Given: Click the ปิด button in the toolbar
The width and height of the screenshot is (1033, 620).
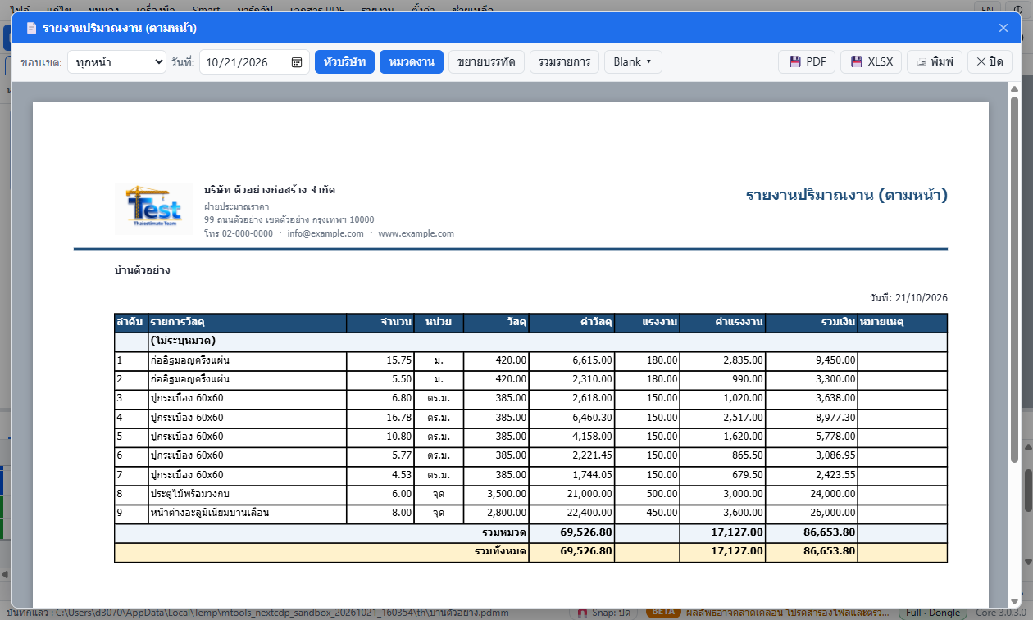Looking at the screenshot, I should coord(990,61).
